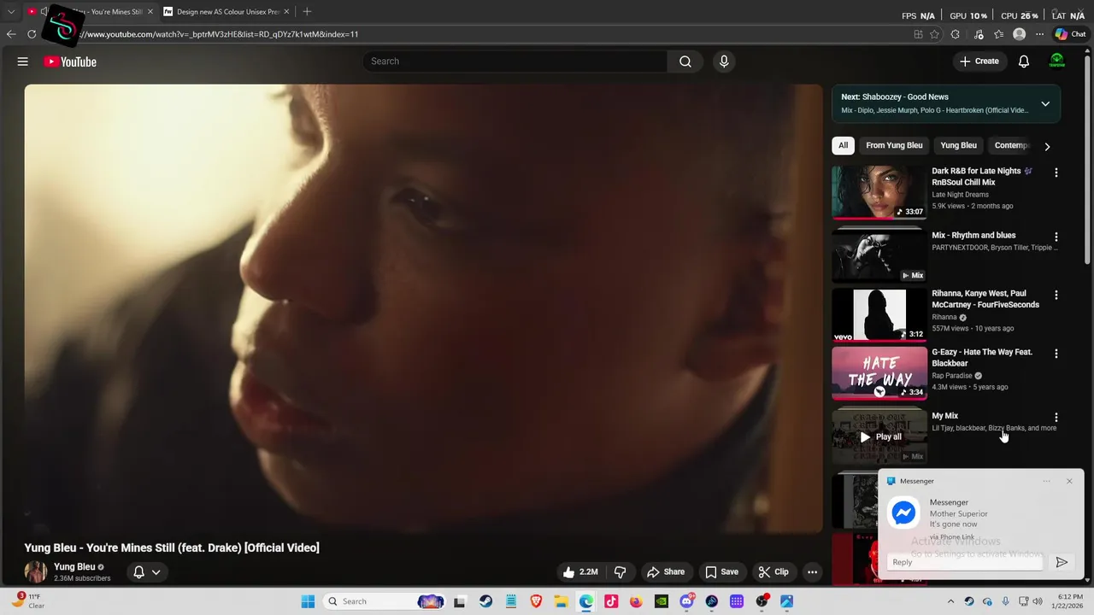Bookmark this page with the star icon
1094x615 pixels.
(935, 34)
